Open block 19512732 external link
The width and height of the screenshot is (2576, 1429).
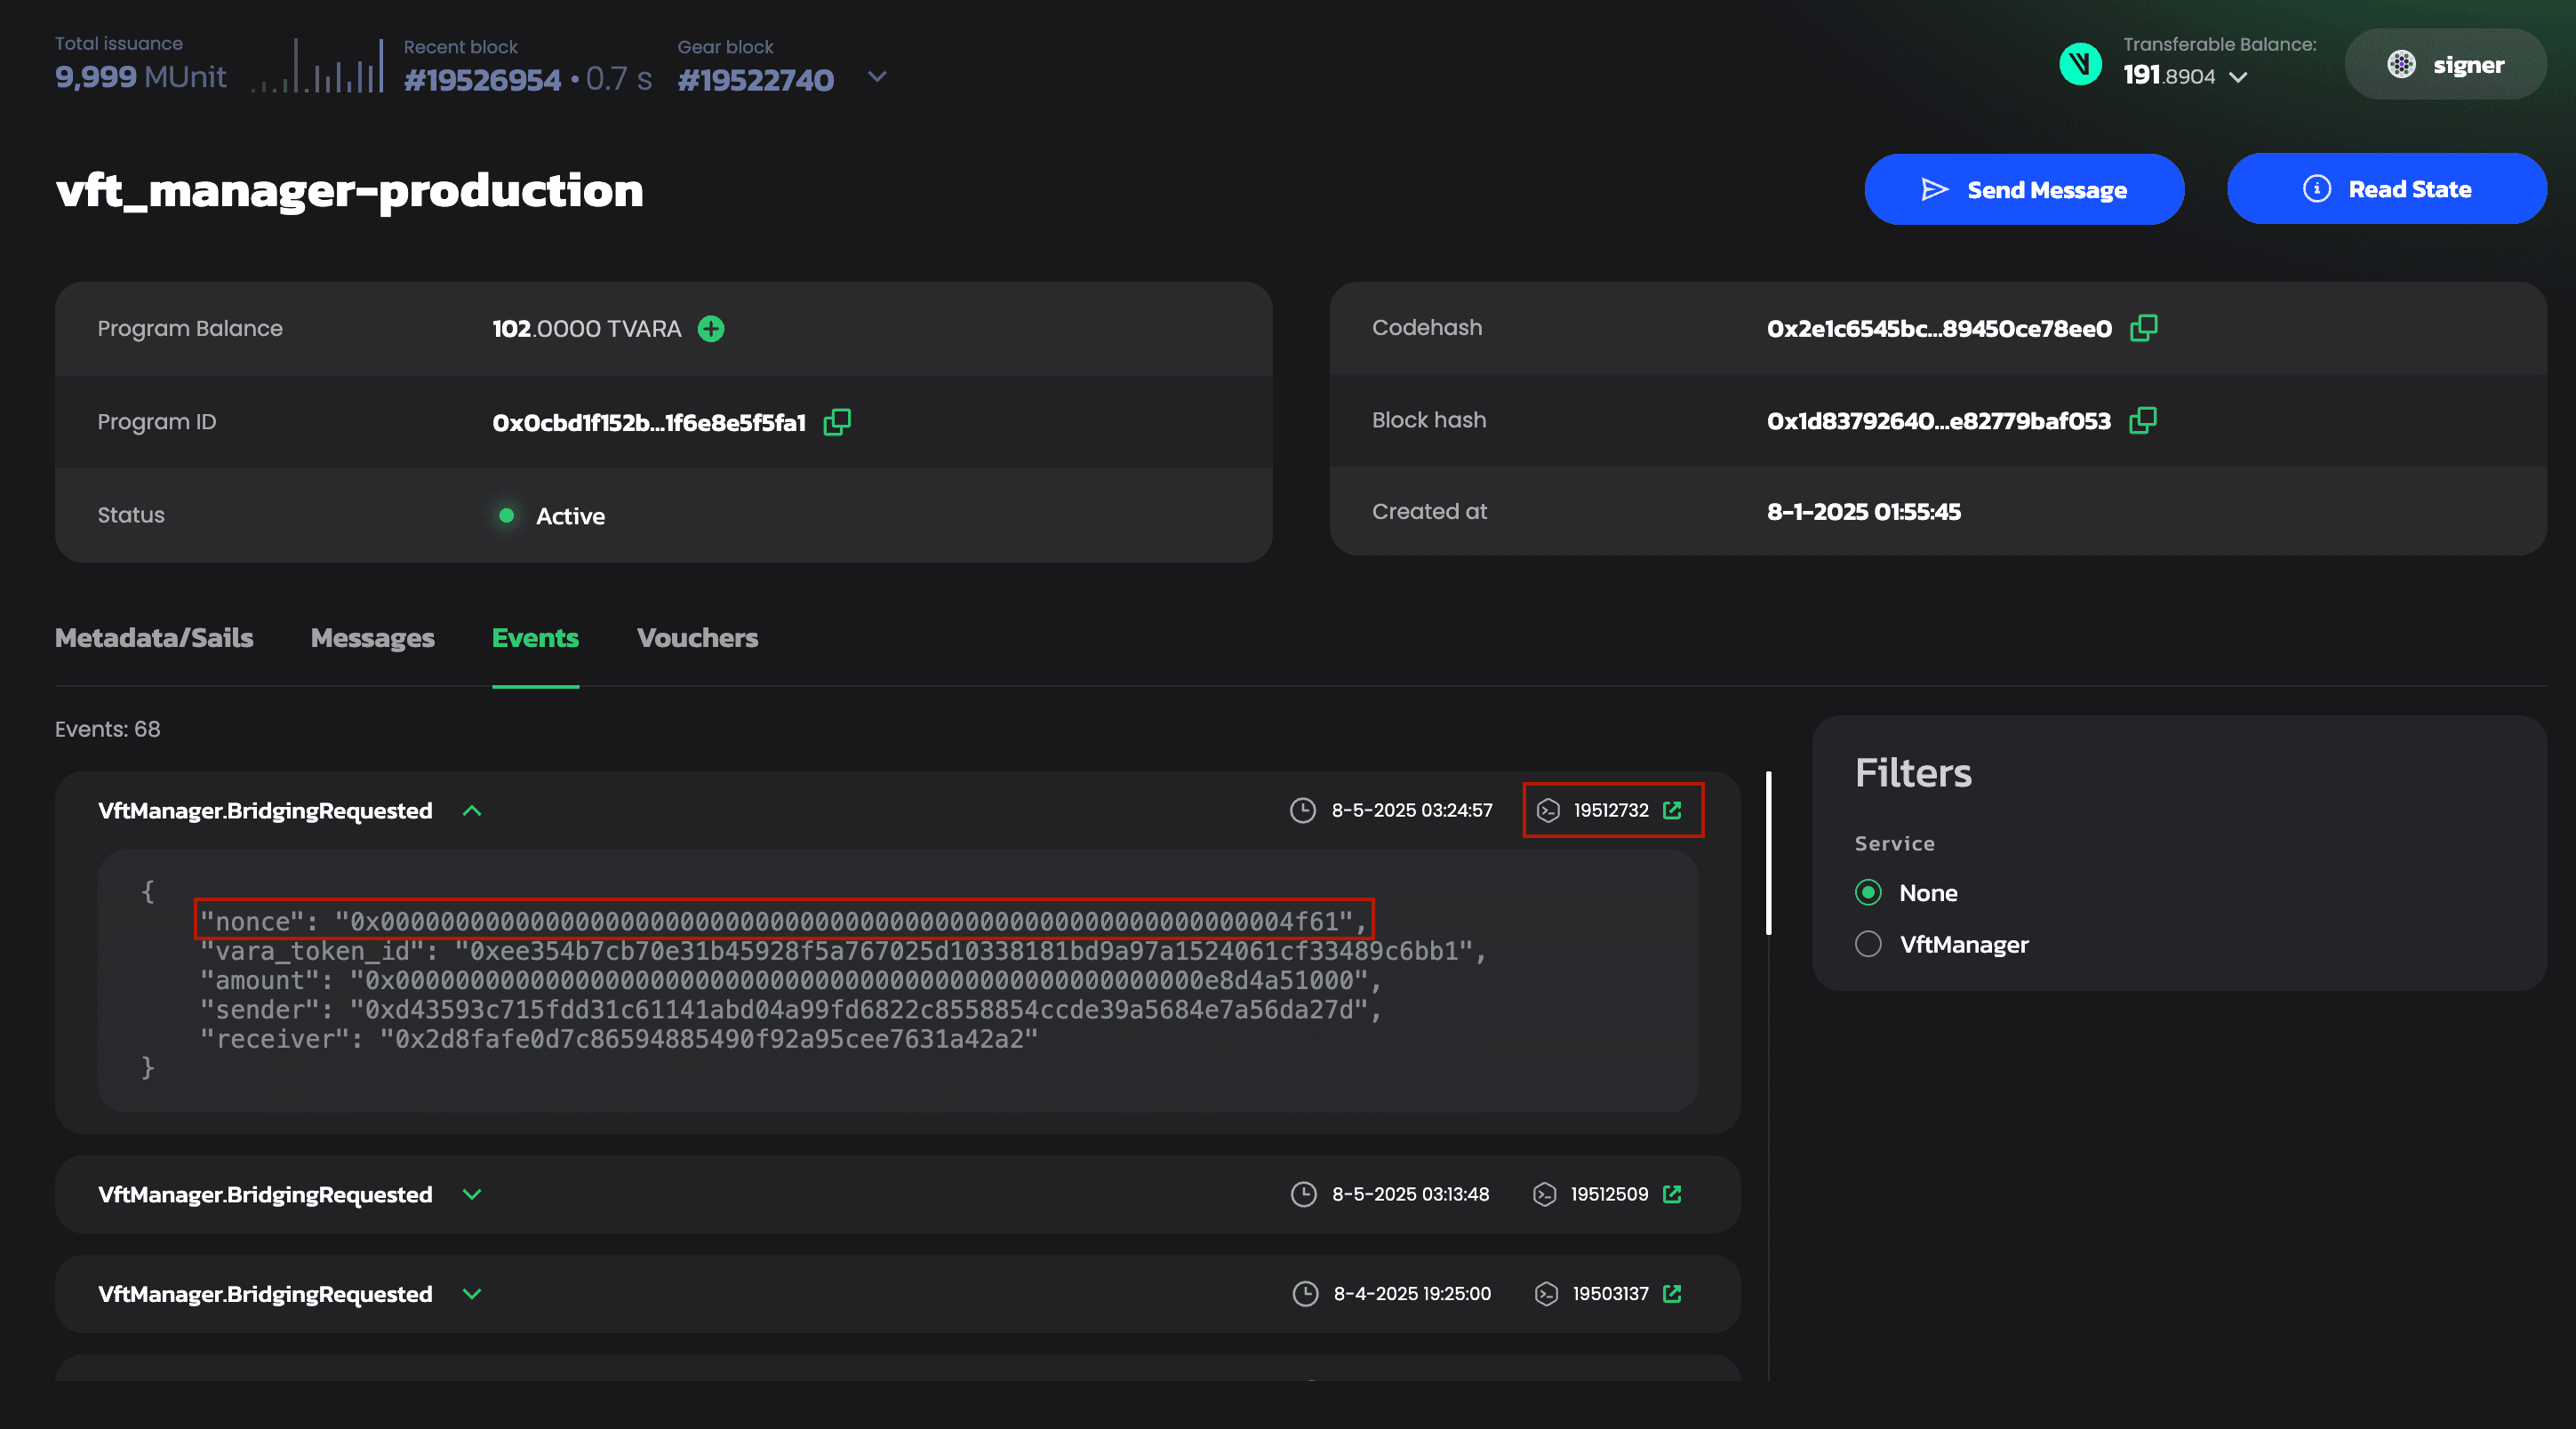(1672, 810)
